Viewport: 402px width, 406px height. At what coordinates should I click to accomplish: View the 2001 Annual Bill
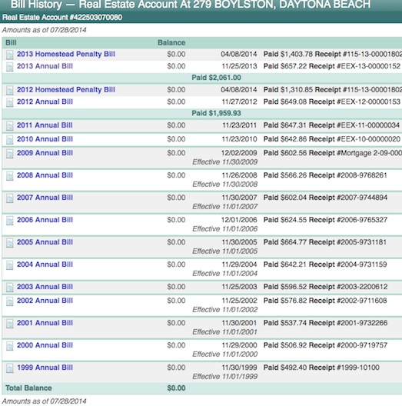tap(45, 323)
